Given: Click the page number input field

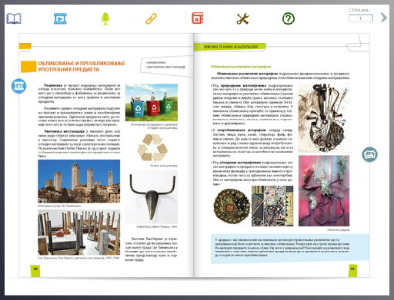Looking at the screenshot, I should (361, 18).
